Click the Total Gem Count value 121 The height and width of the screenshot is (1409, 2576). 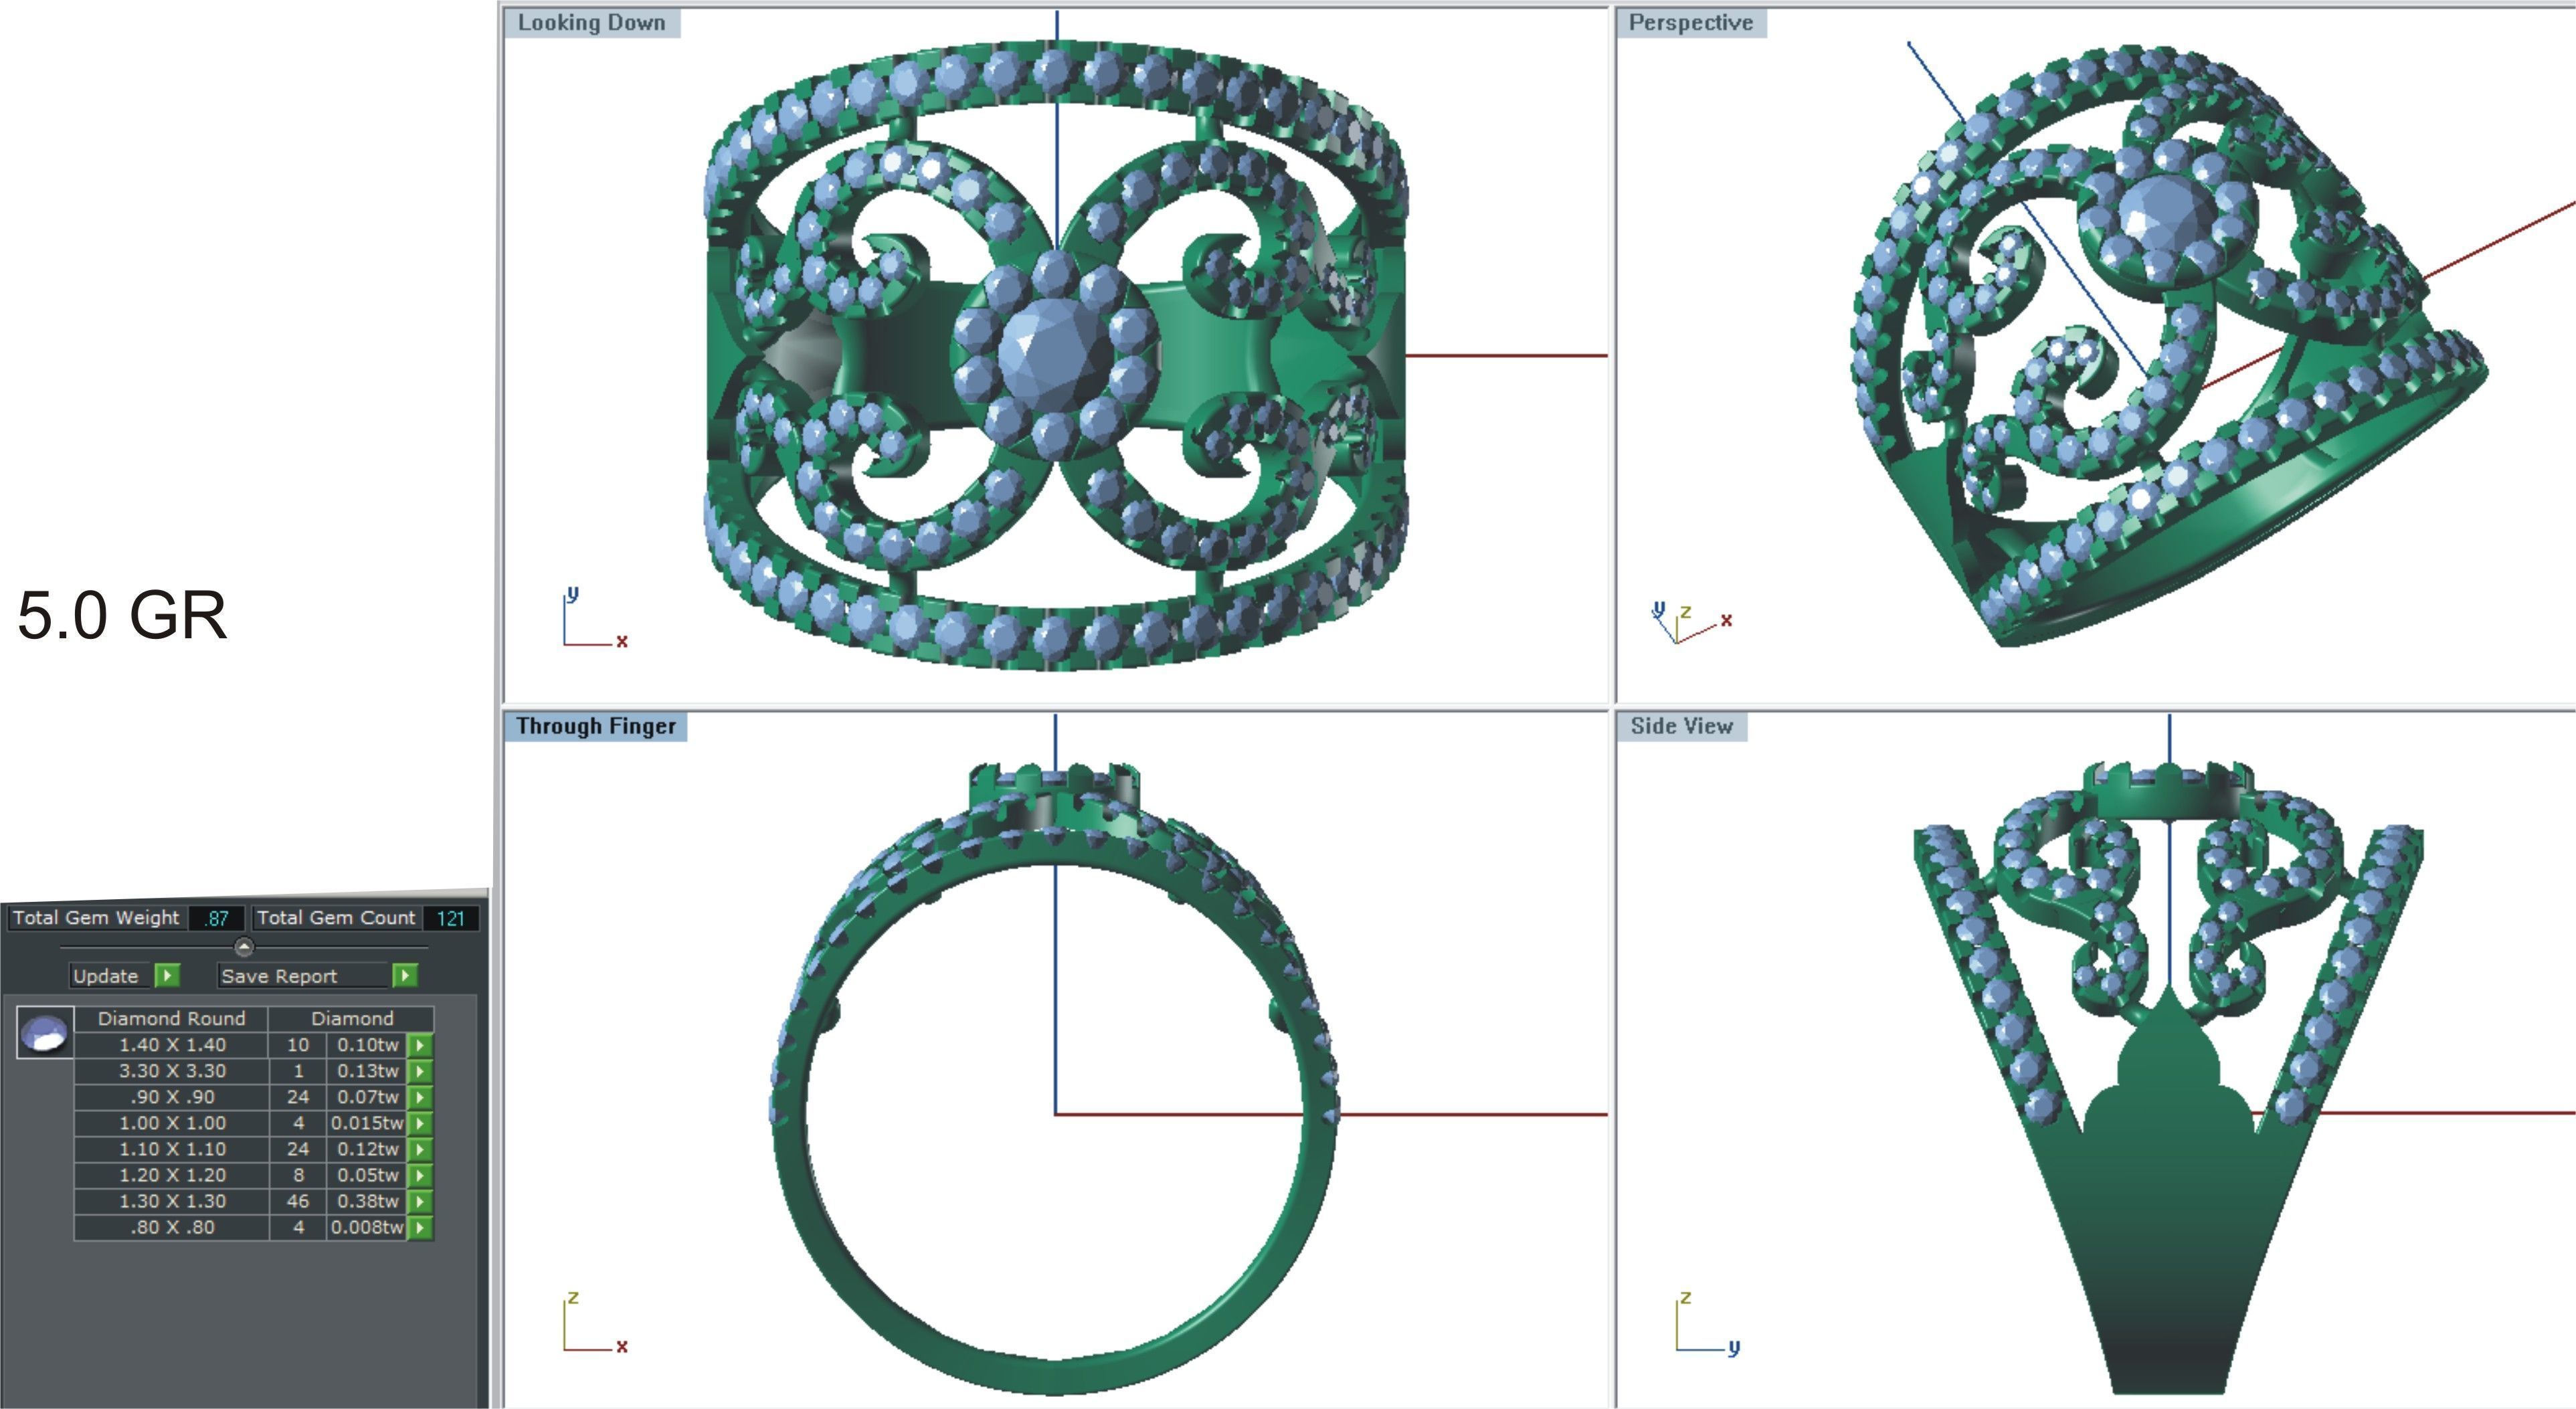click(451, 918)
